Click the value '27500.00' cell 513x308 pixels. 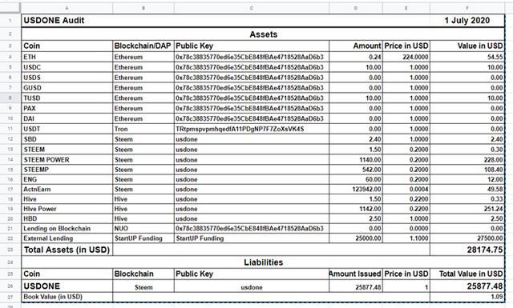(467, 238)
